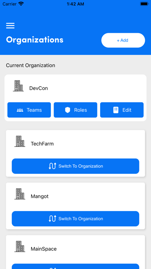151x269 pixels.
Task: Tap the + Add organization button
Action: coord(123,40)
